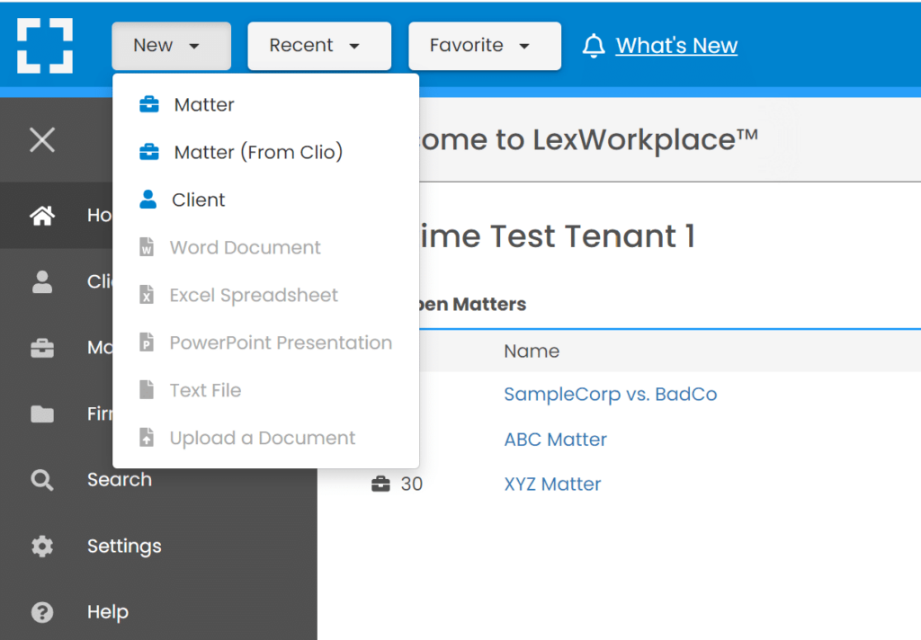Open the SampleCorp vs. BadCo matter
The width and height of the screenshot is (921, 640).
610,394
